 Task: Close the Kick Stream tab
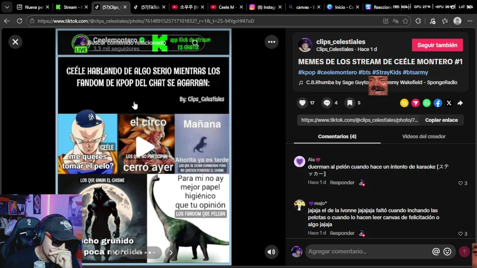coord(86,7)
